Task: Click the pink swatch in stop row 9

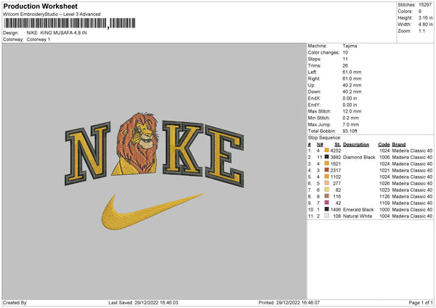Action: [326, 203]
